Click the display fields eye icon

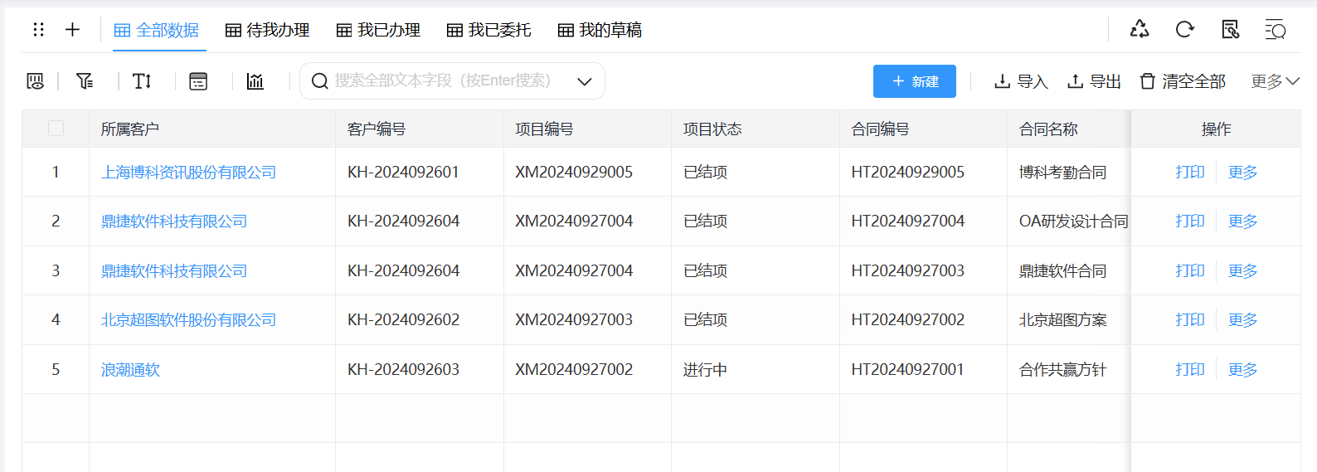35,81
